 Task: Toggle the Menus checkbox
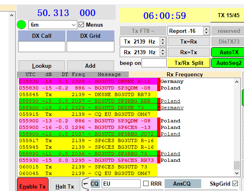coord(81,25)
